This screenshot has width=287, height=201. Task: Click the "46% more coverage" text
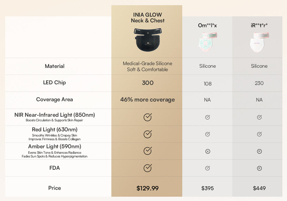[148, 100]
